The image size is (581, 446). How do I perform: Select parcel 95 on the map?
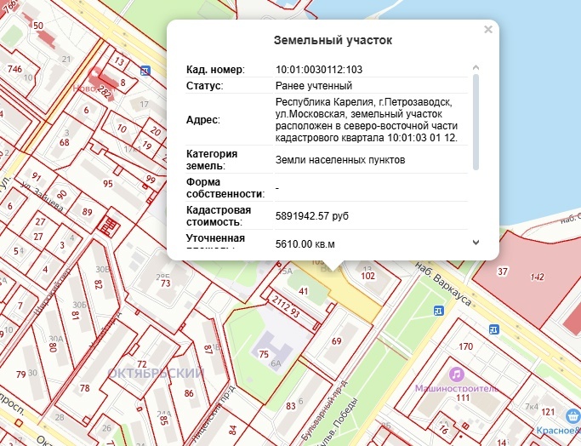(108, 184)
